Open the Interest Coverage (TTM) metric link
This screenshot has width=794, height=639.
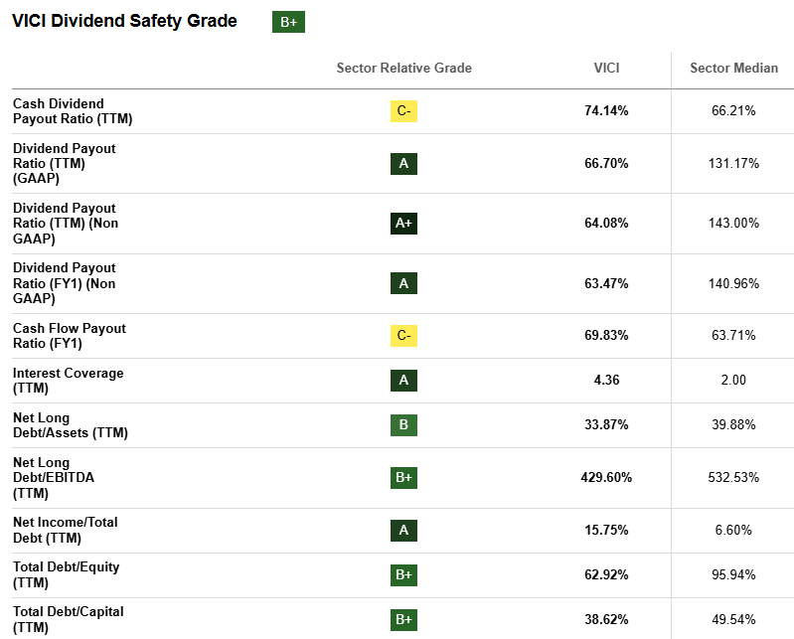pos(68,381)
